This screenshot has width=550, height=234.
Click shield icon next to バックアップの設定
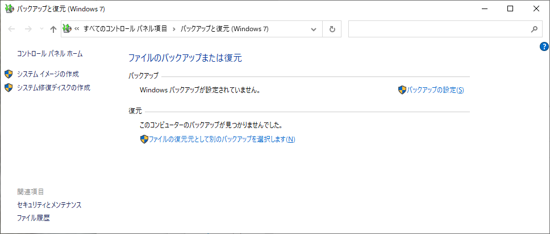(402, 90)
